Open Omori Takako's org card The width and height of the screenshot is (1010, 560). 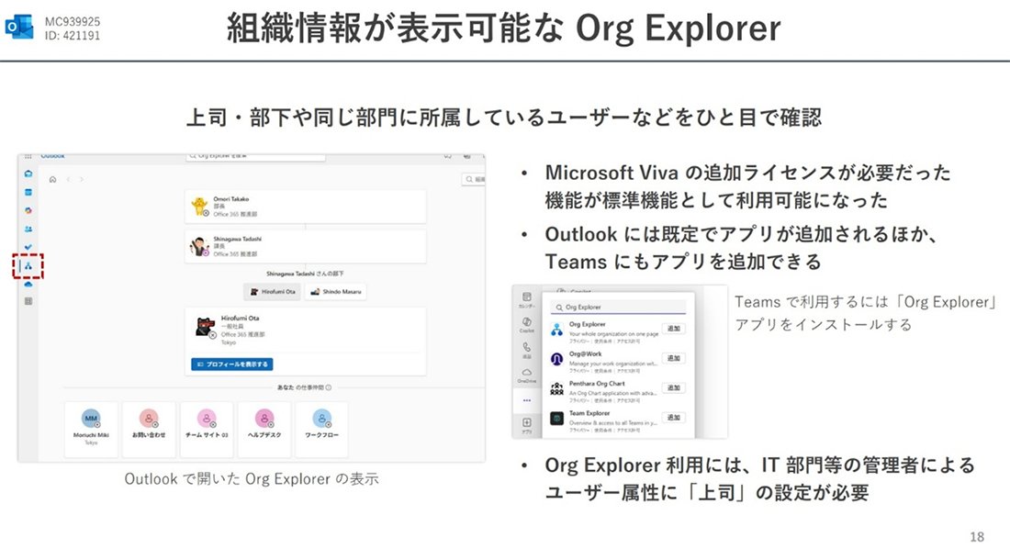click(x=306, y=207)
